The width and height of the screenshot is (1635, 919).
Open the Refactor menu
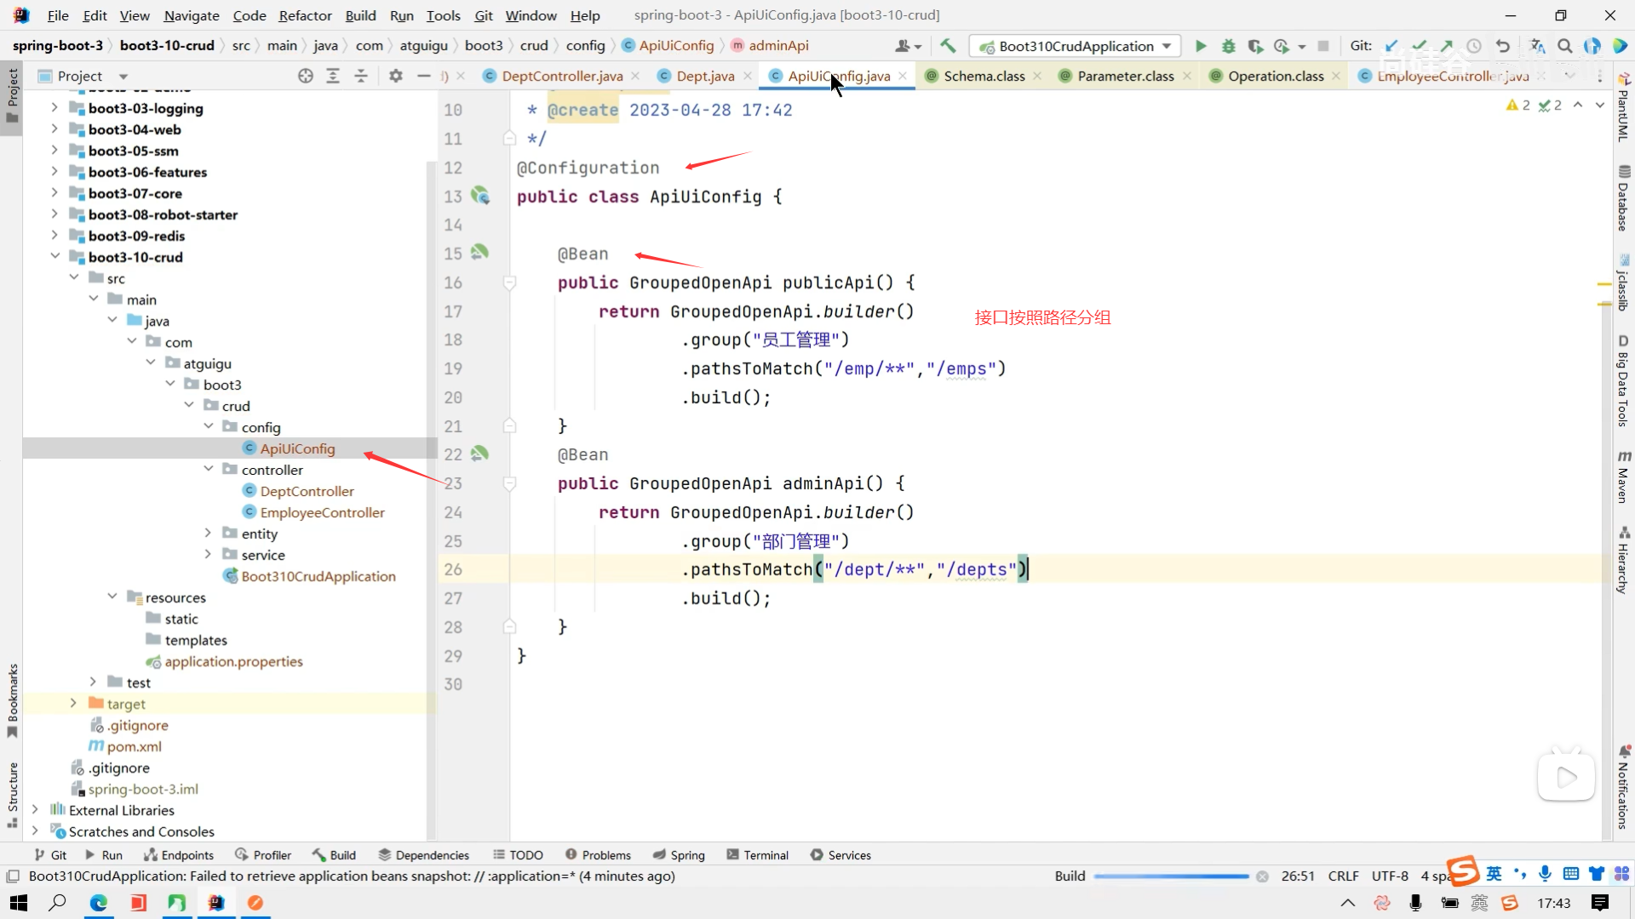305,15
